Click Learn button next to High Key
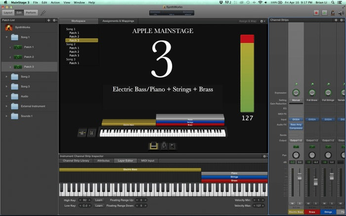The height and width of the screenshot is (216, 346). point(99,200)
